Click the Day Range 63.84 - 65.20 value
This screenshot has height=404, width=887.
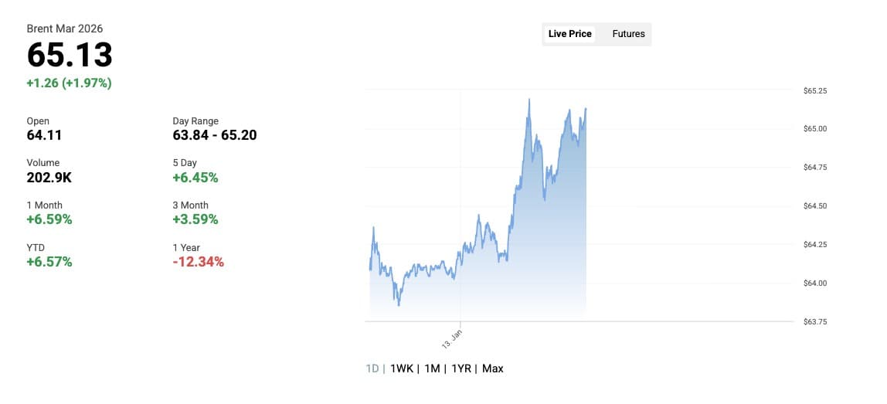tap(215, 135)
